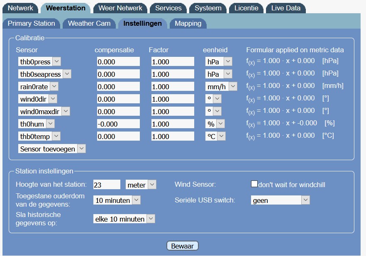
Task: Open the Primary Station sub-tab
Action: click(31, 23)
